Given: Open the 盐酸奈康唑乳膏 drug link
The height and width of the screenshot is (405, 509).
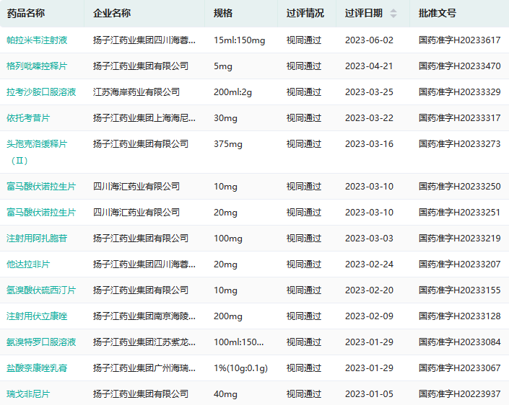Looking at the screenshot, I should (37, 368).
